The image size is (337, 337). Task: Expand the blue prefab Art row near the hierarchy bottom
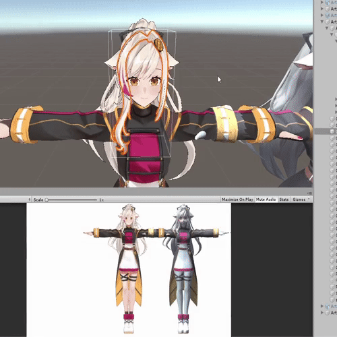(x=322, y=306)
